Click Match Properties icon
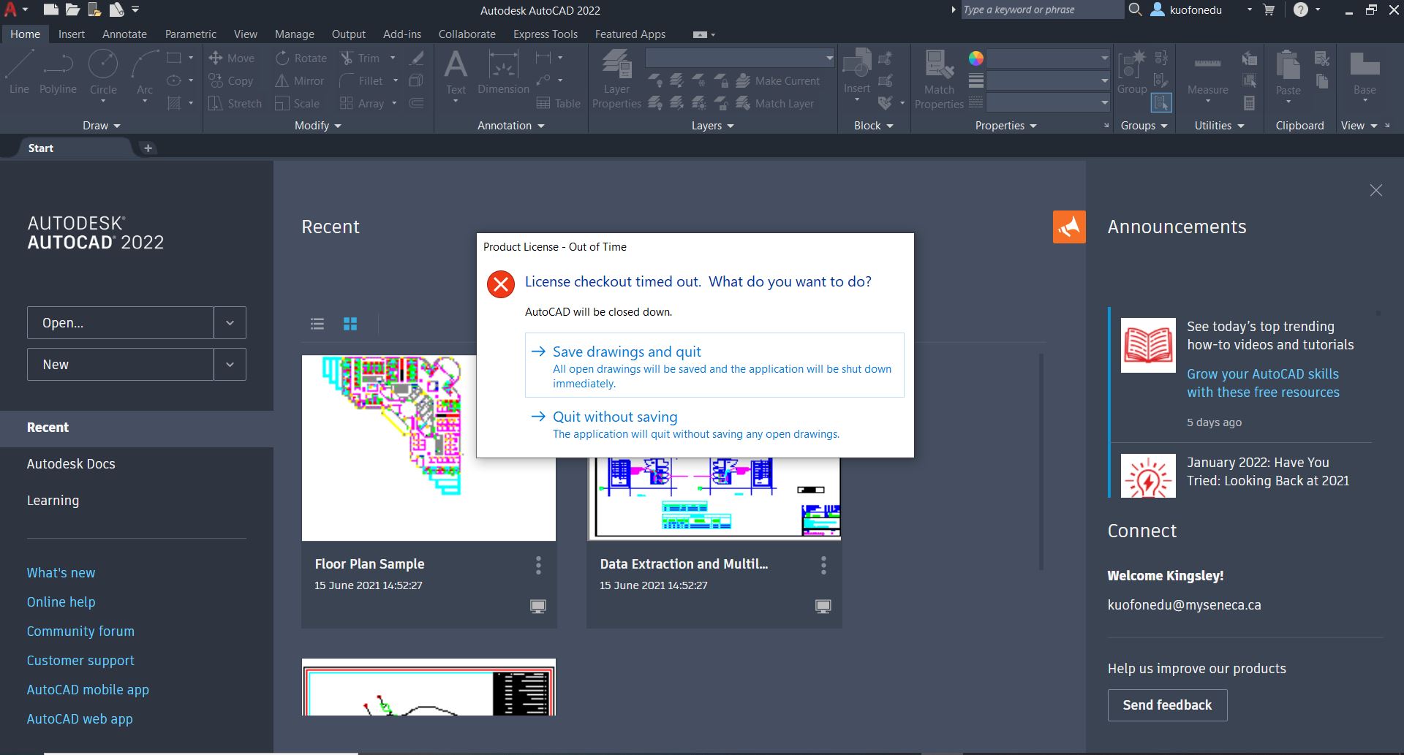1404x755 pixels. coord(939,79)
